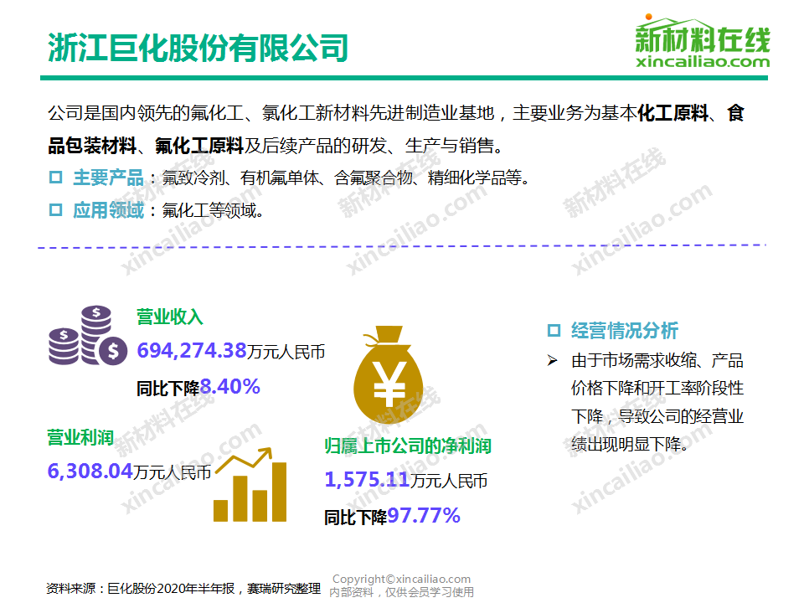Screen dimensions: 804x603
Task: Click the 内部资料，仅供会员学习使用 notice
Action: coord(401,592)
